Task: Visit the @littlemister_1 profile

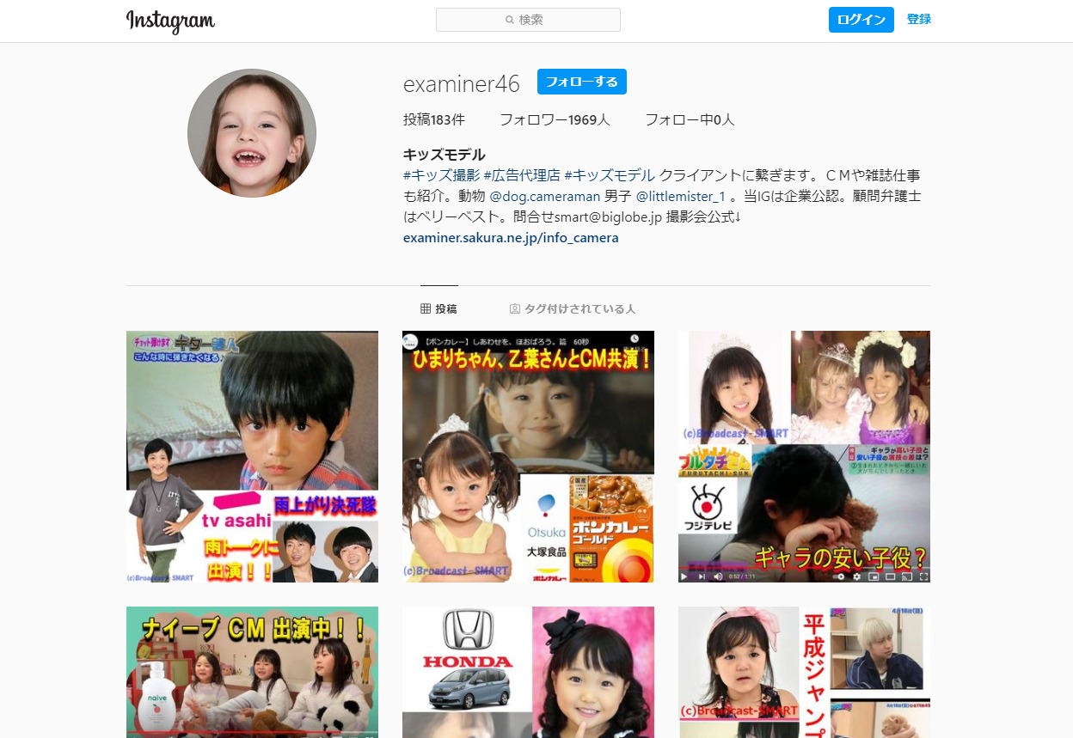Action: tap(681, 197)
